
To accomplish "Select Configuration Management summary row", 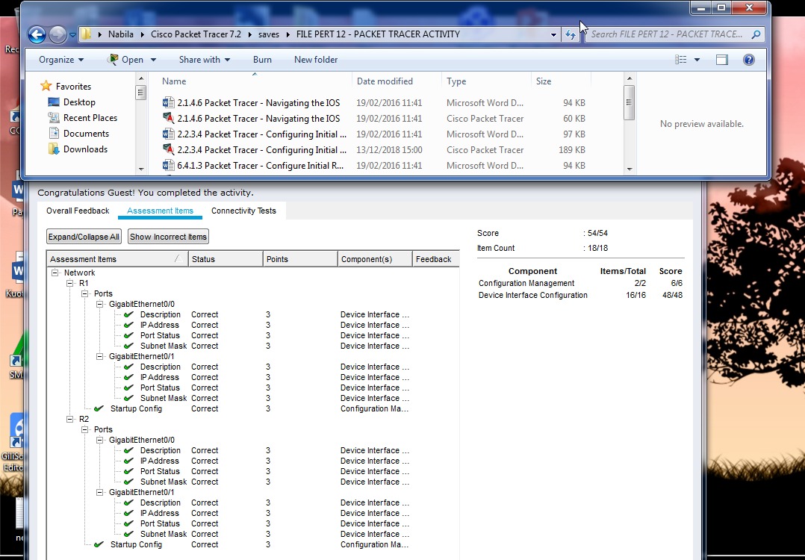I will [x=581, y=283].
